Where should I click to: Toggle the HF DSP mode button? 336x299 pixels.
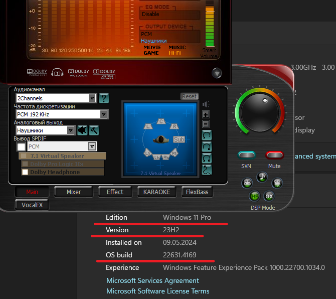coord(255,196)
